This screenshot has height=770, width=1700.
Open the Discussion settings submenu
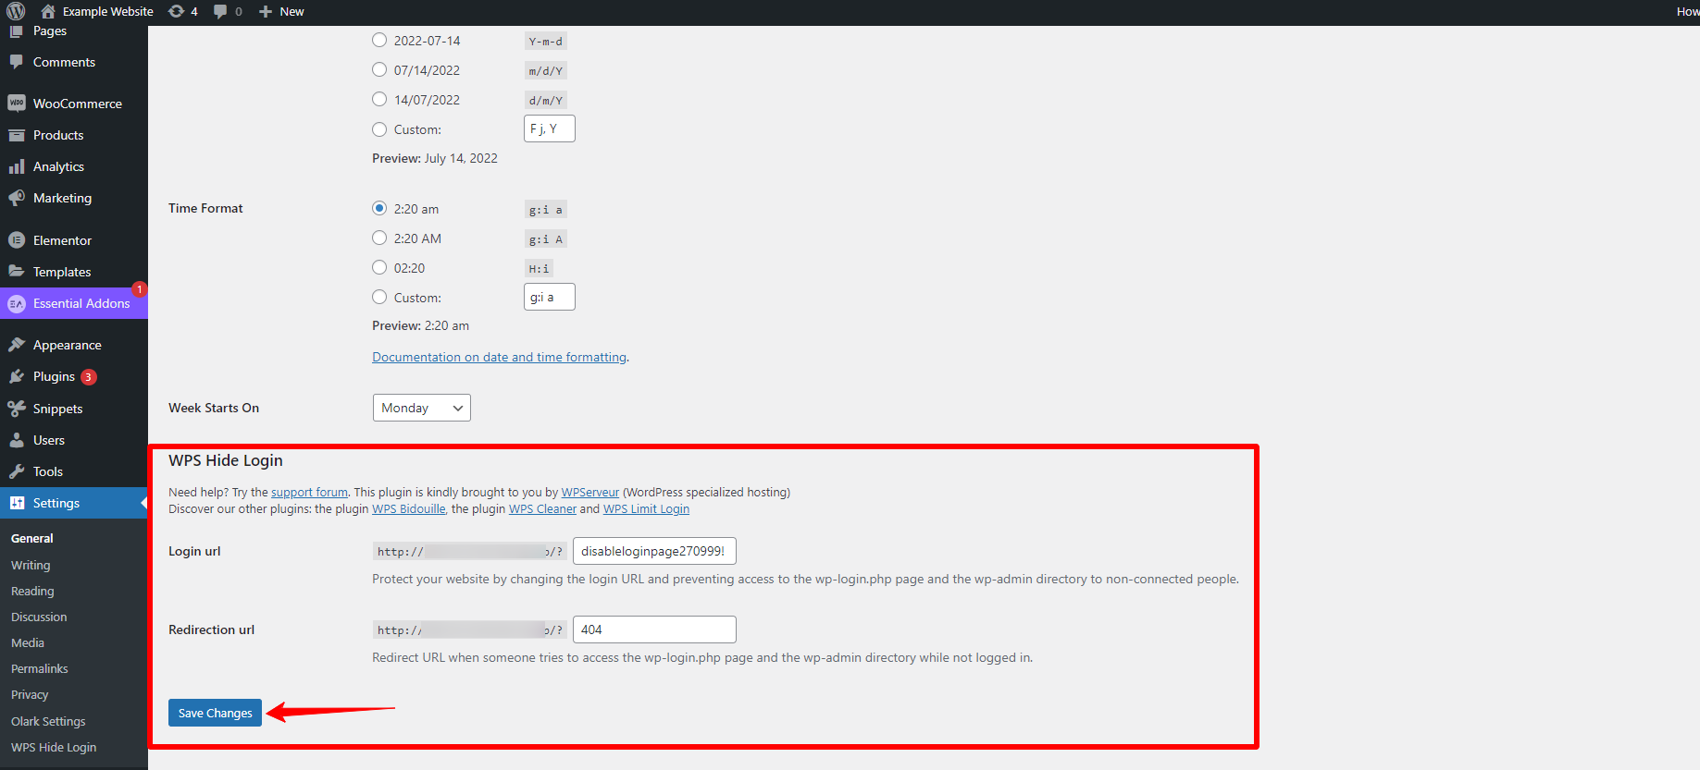[x=39, y=617]
